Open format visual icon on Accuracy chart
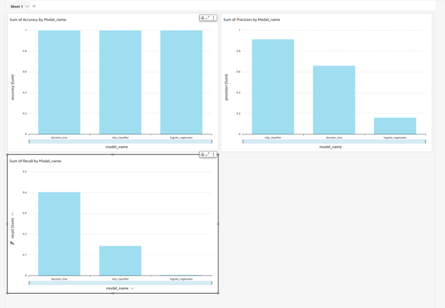This screenshot has height=308, width=445. [202, 18]
